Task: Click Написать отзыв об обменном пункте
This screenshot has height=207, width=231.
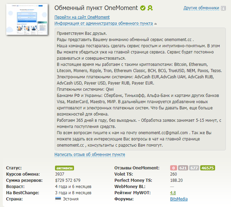Action: click(x=90, y=155)
